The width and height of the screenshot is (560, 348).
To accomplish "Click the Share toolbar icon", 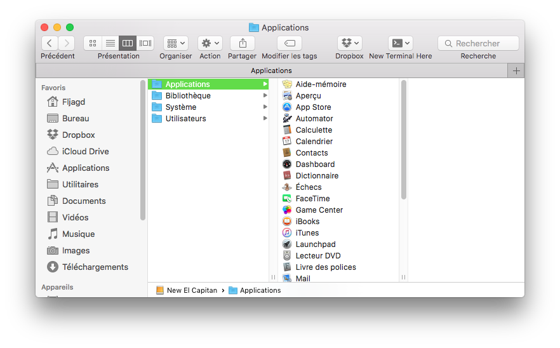I will point(242,43).
